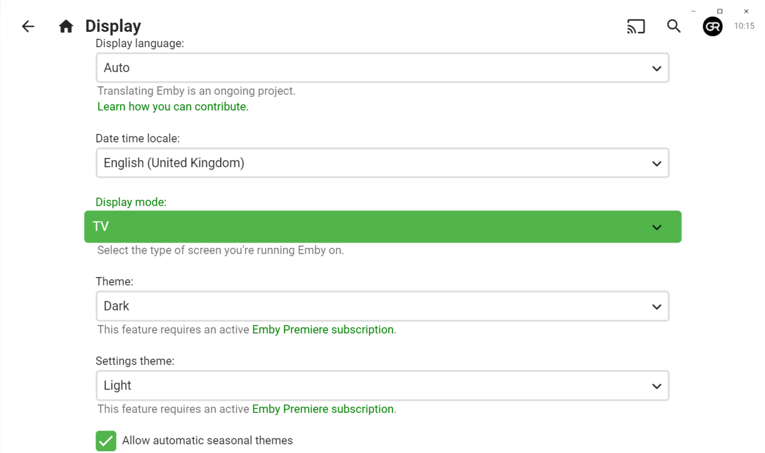The image size is (765, 453).
Task: Open Emby Premiere subscription link under Settings theme
Action: (x=323, y=409)
